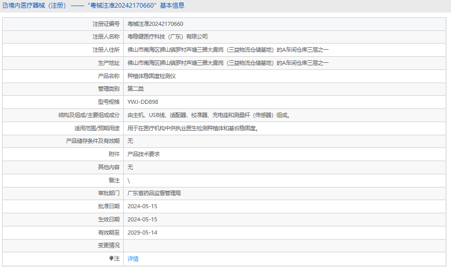Click the 变更情况 label
Image resolution: width=451 pixels, height=269 pixels.
click(x=109, y=246)
